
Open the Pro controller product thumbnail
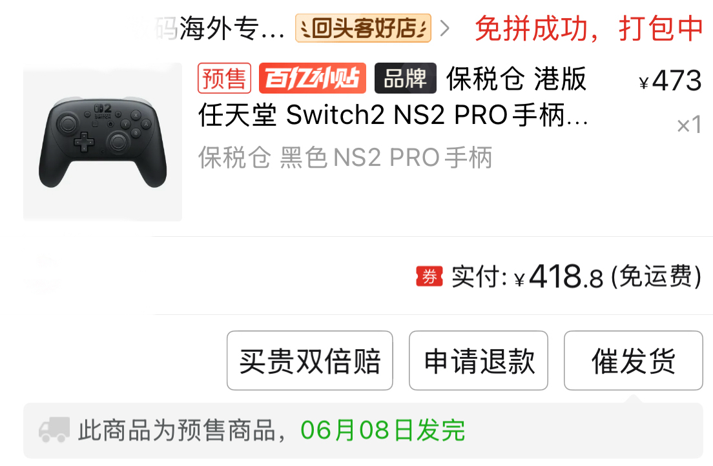point(103,142)
